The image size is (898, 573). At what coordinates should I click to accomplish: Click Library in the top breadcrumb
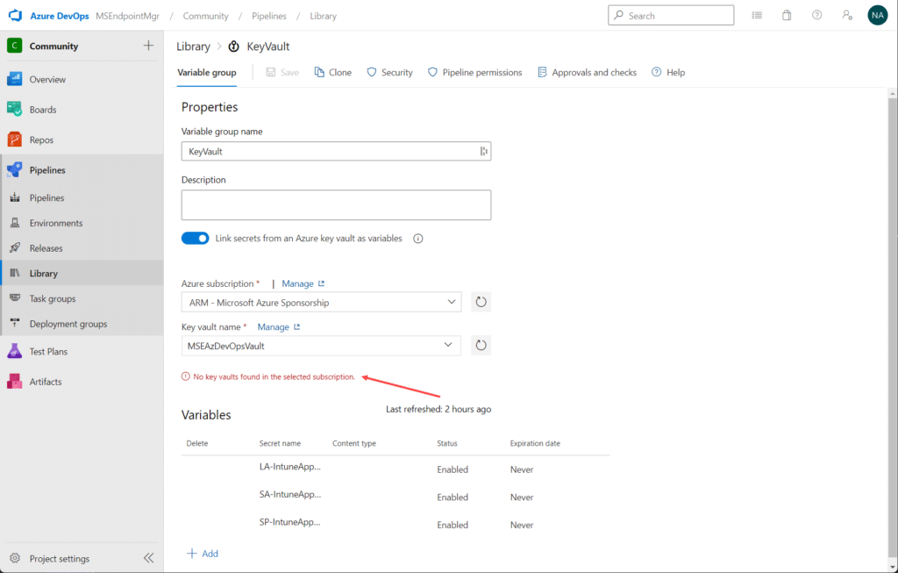323,16
